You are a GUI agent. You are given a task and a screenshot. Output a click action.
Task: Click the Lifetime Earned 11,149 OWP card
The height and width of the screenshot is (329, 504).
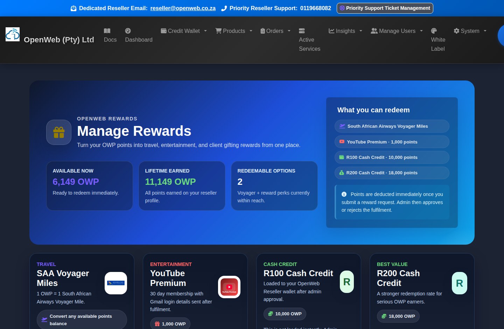coord(182,186)
